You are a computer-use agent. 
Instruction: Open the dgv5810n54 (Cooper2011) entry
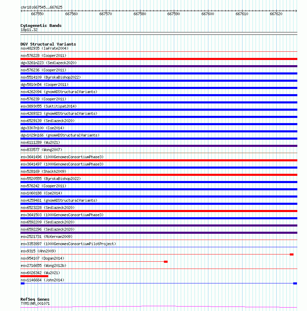pos(44,84)
